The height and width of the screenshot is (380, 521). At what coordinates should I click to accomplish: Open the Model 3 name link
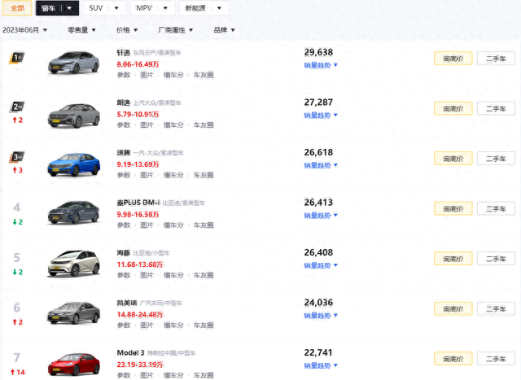click(130, 353)
